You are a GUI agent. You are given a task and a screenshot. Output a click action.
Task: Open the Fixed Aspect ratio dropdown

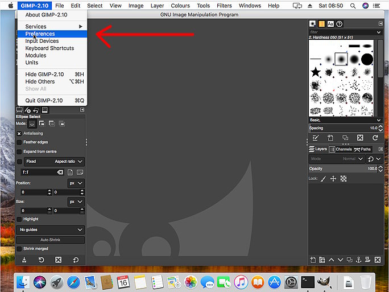(x=54, y=162)
